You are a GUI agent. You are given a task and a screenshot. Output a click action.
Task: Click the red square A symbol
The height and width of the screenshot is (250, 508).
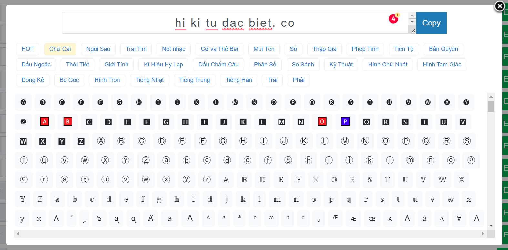pos(45,122)
